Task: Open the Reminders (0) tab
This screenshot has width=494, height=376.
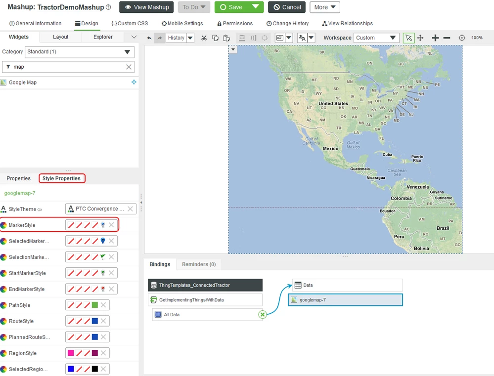Action: tap(199, 264)
